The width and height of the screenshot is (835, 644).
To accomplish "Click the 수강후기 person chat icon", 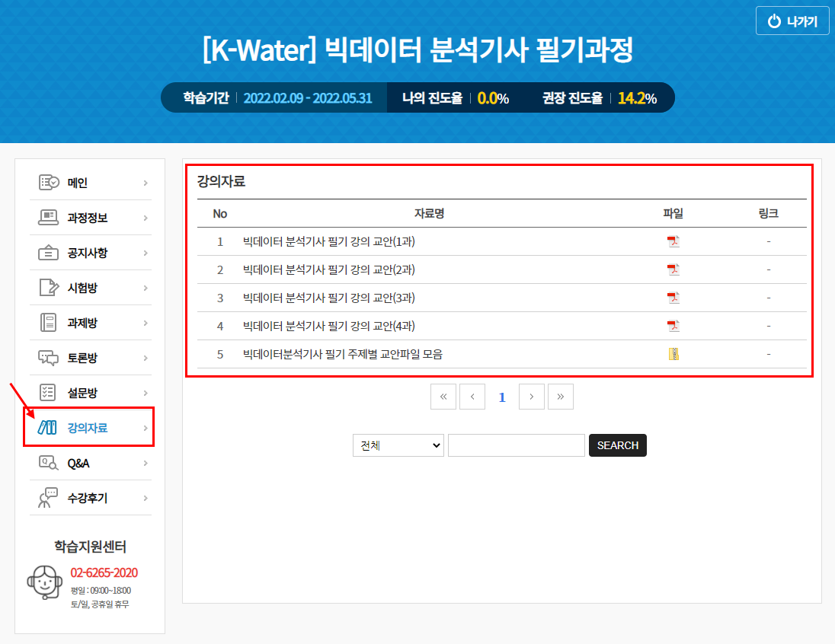I will click(x=48, y=498).
